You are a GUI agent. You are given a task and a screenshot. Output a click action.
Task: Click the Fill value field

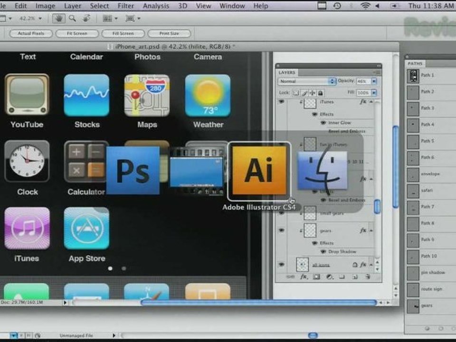[363, 93]
